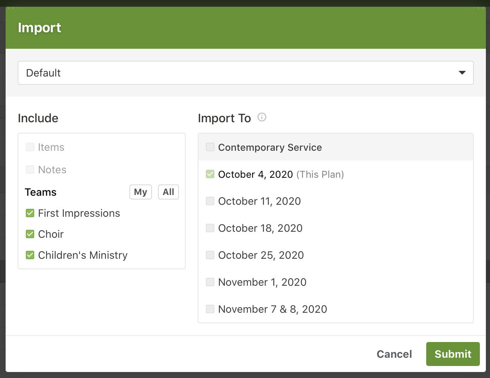
Task: Check the October 11, 2020 plan
Action: click(x=210, y=201)
